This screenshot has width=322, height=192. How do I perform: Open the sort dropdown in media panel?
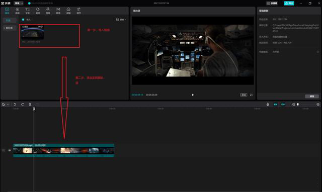121,20
